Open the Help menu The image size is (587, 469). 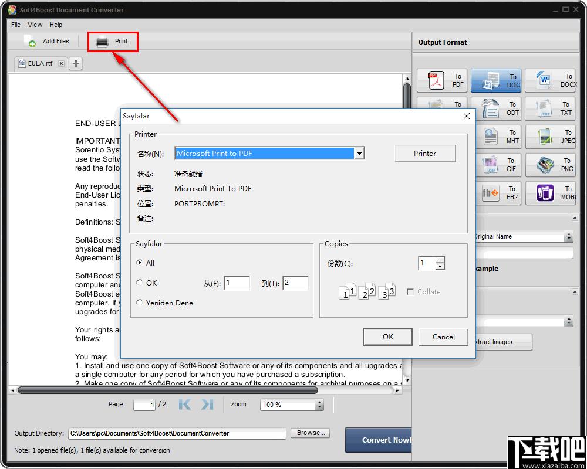[56, 25]
